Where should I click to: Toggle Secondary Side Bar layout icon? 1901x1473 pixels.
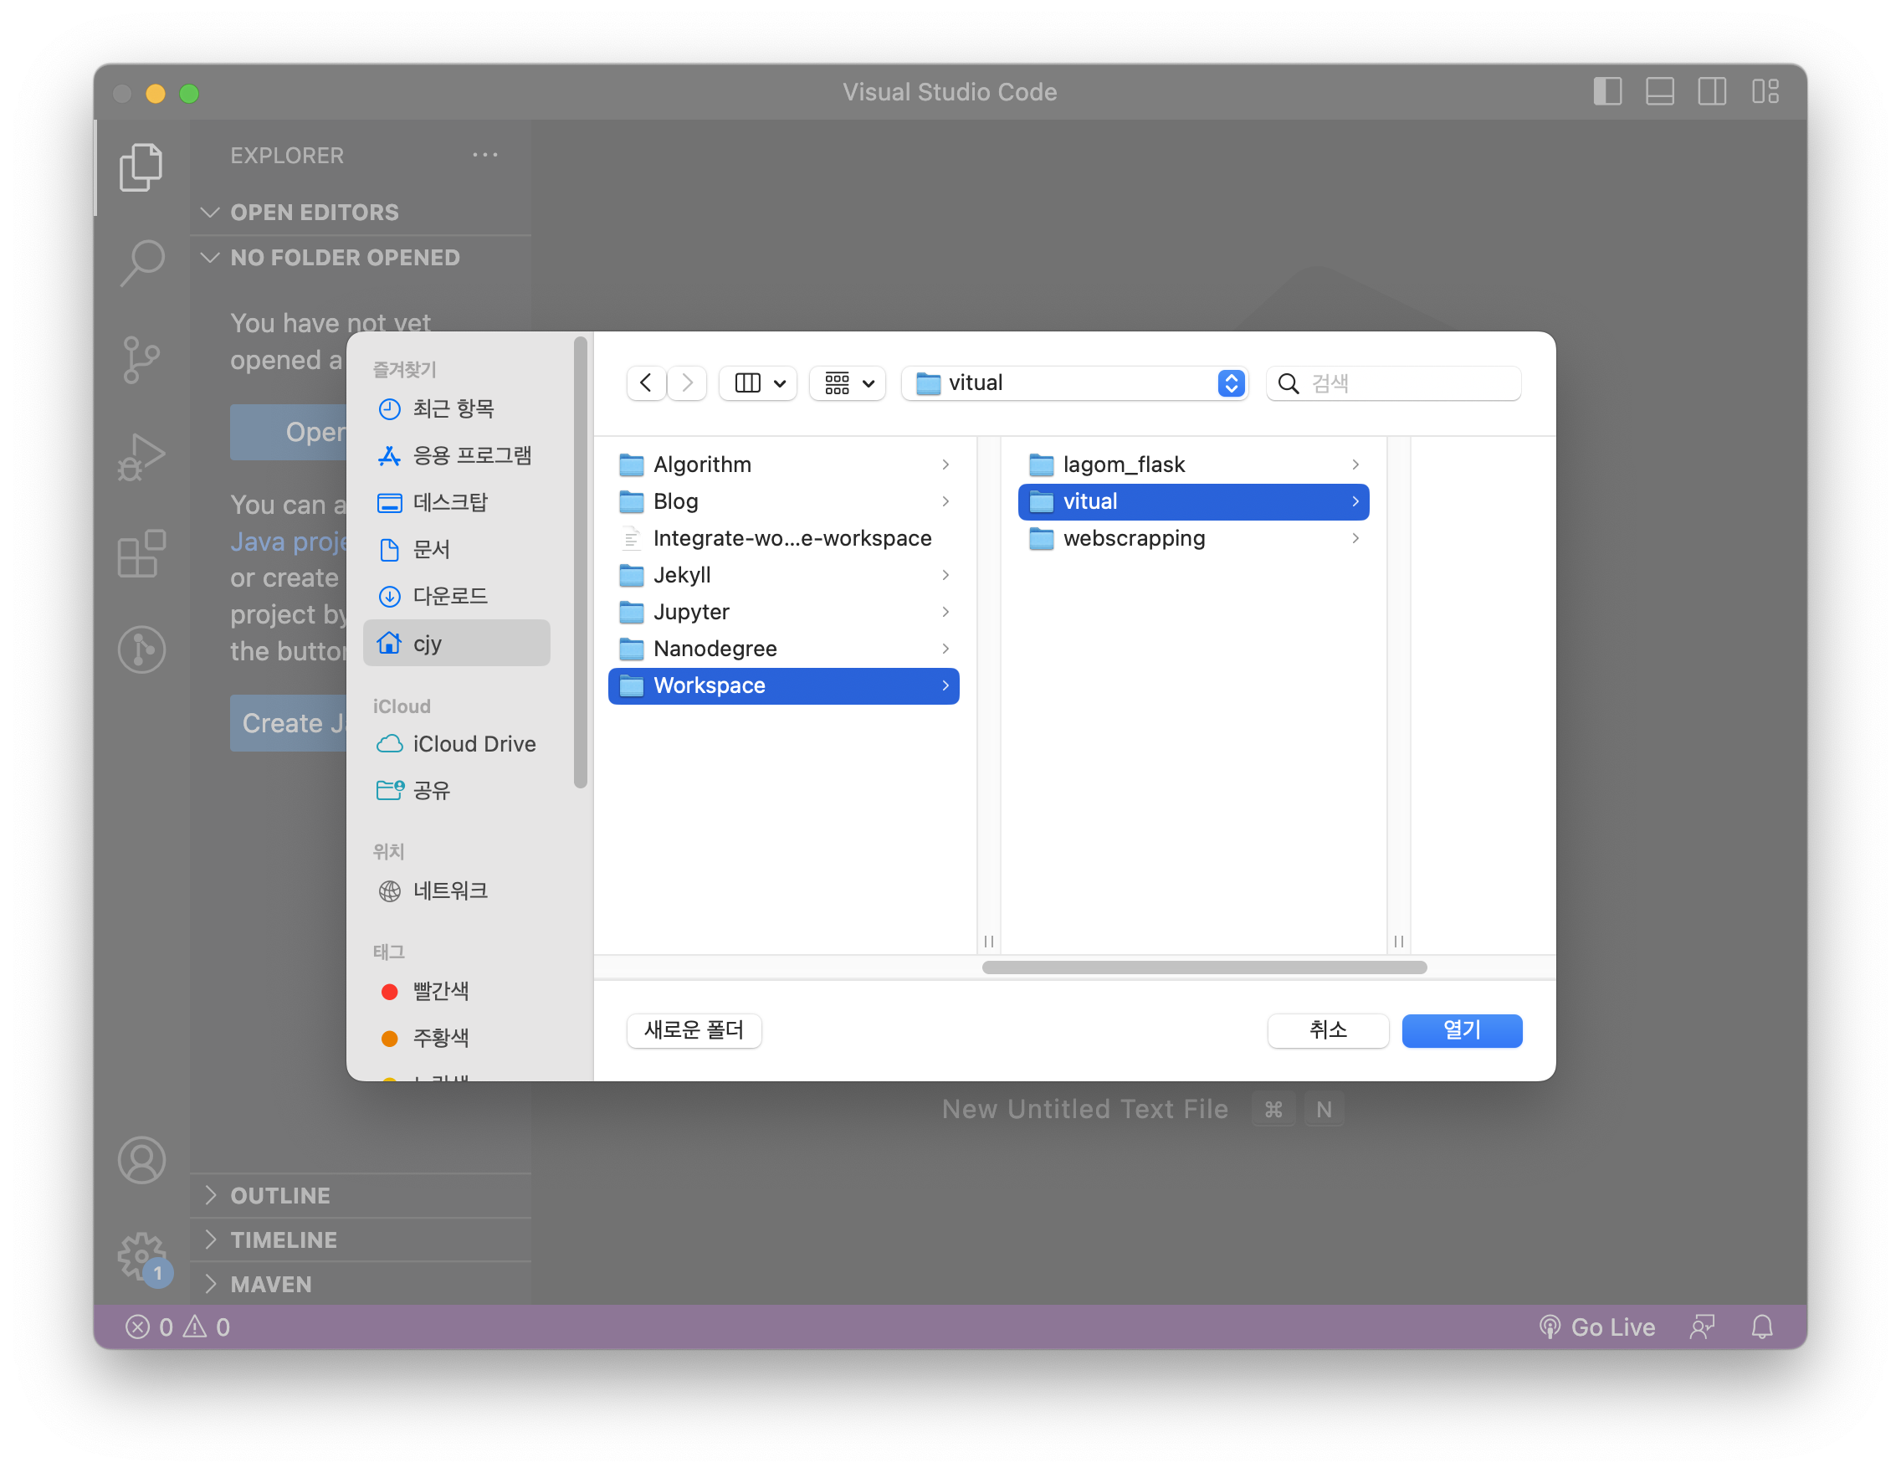click(x=1711, y=91)
